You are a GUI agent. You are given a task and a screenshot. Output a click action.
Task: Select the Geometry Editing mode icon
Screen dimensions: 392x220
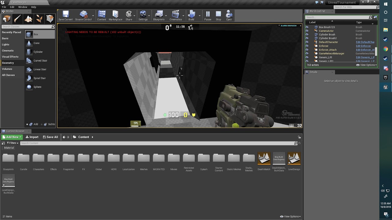coord(50,19)
